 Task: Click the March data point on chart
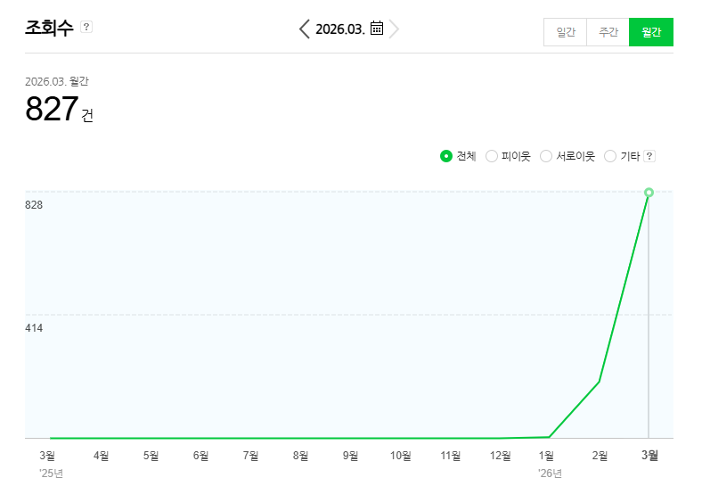pos(649,193)
